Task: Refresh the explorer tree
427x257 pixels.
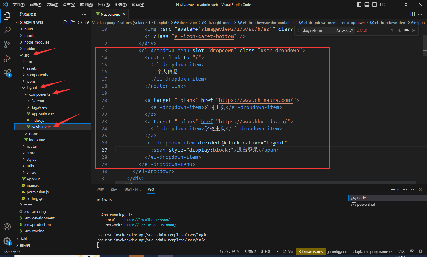Action: pyautogui.click(x=80, y=23)
